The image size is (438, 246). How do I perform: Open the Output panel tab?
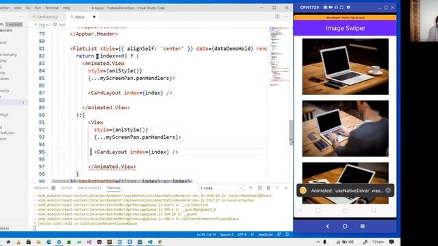tap(66, 188)
